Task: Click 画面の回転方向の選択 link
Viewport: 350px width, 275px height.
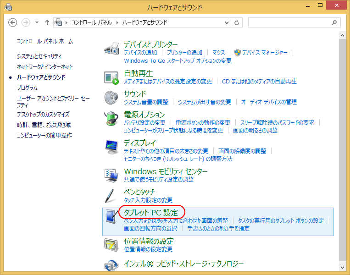Action: (150, 229)
